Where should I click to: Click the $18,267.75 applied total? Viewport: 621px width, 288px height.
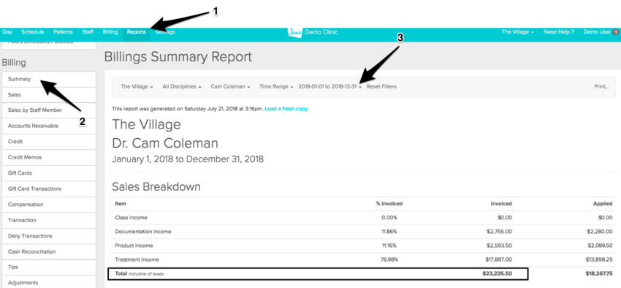[x=599, y=273]
